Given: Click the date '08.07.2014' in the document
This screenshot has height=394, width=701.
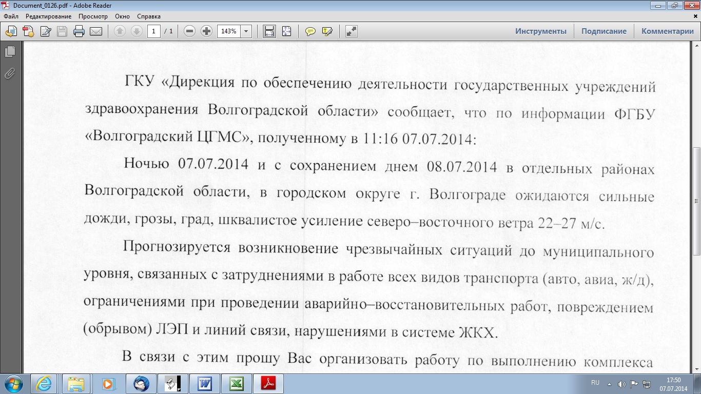Looking at the screenshot, I should click(462, 167).
